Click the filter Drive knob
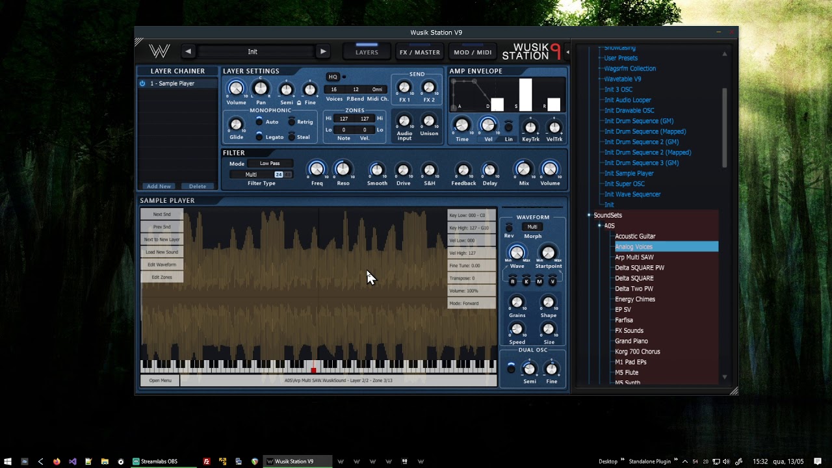 click(403, 170)
